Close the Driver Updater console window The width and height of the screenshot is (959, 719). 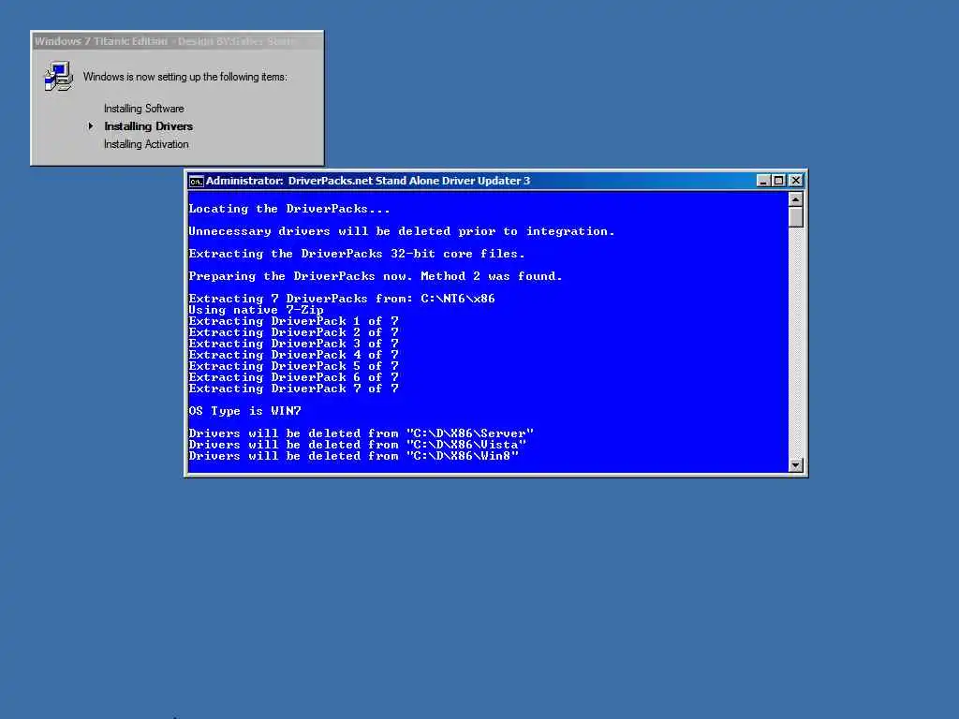795,181
